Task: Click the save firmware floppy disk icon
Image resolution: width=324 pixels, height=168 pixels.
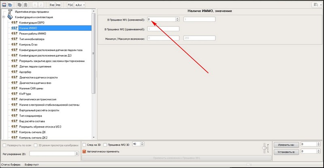Action: [4, 4]
